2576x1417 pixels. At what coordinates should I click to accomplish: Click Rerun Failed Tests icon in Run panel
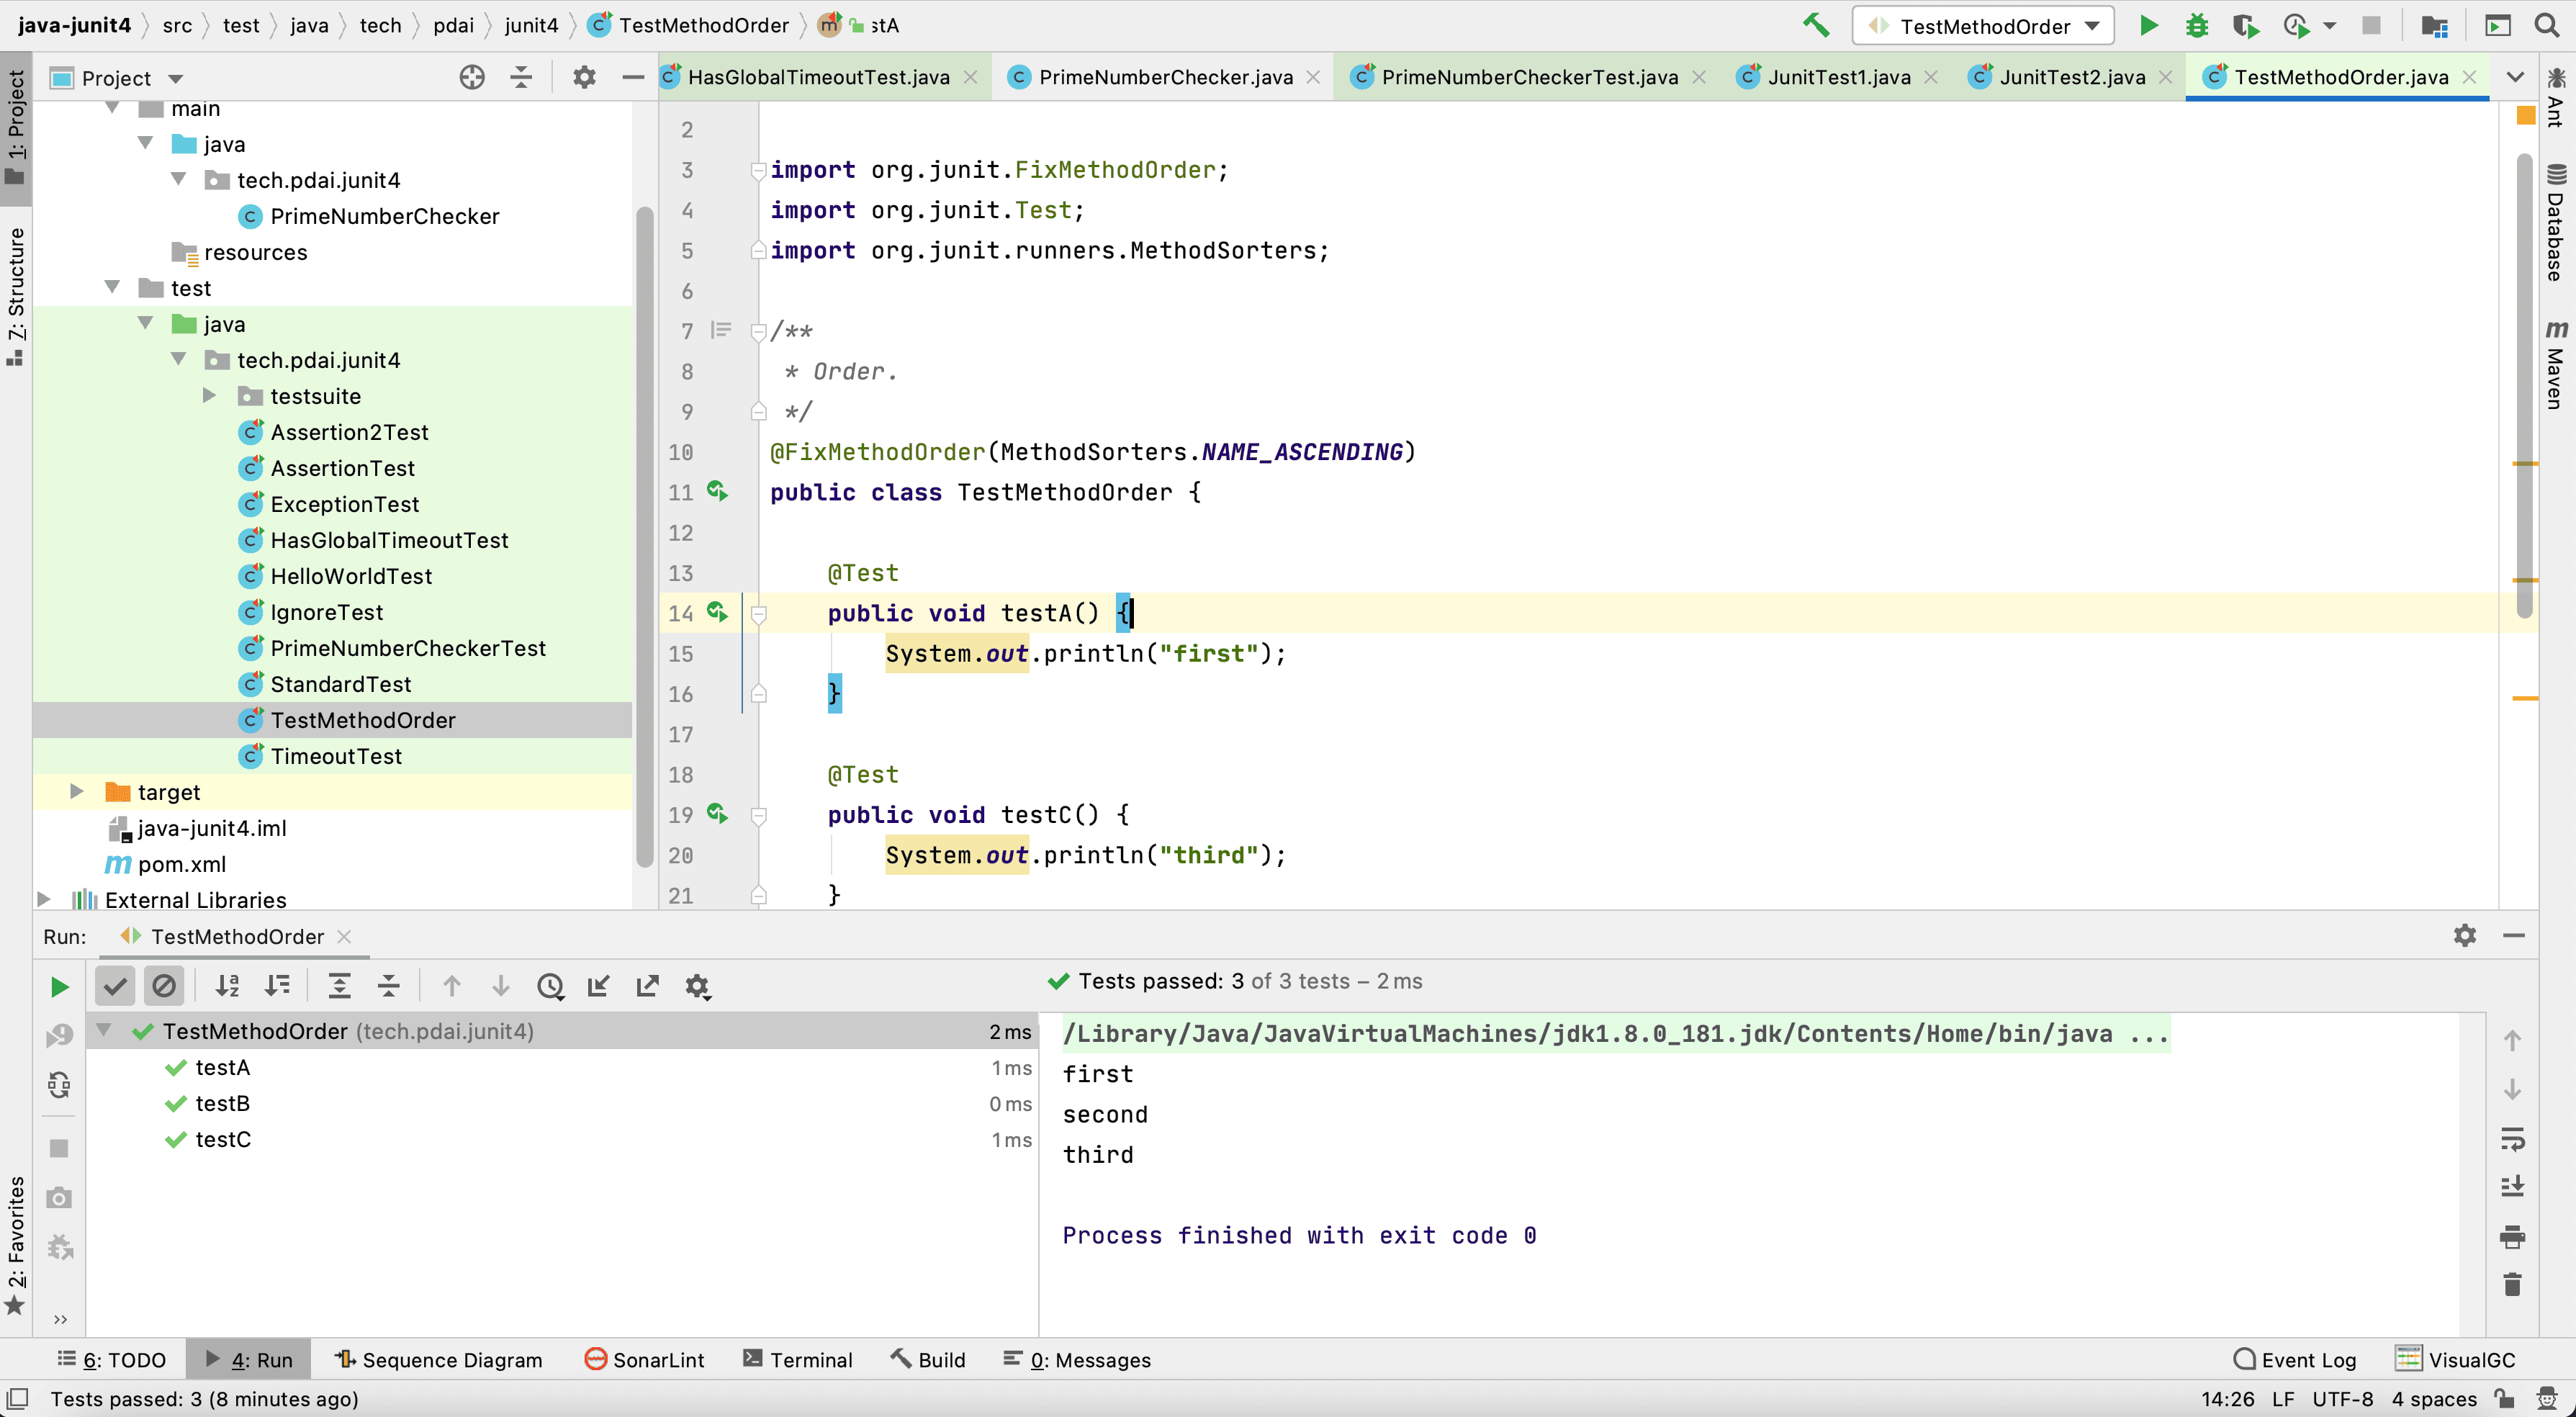coord(59,1036)
